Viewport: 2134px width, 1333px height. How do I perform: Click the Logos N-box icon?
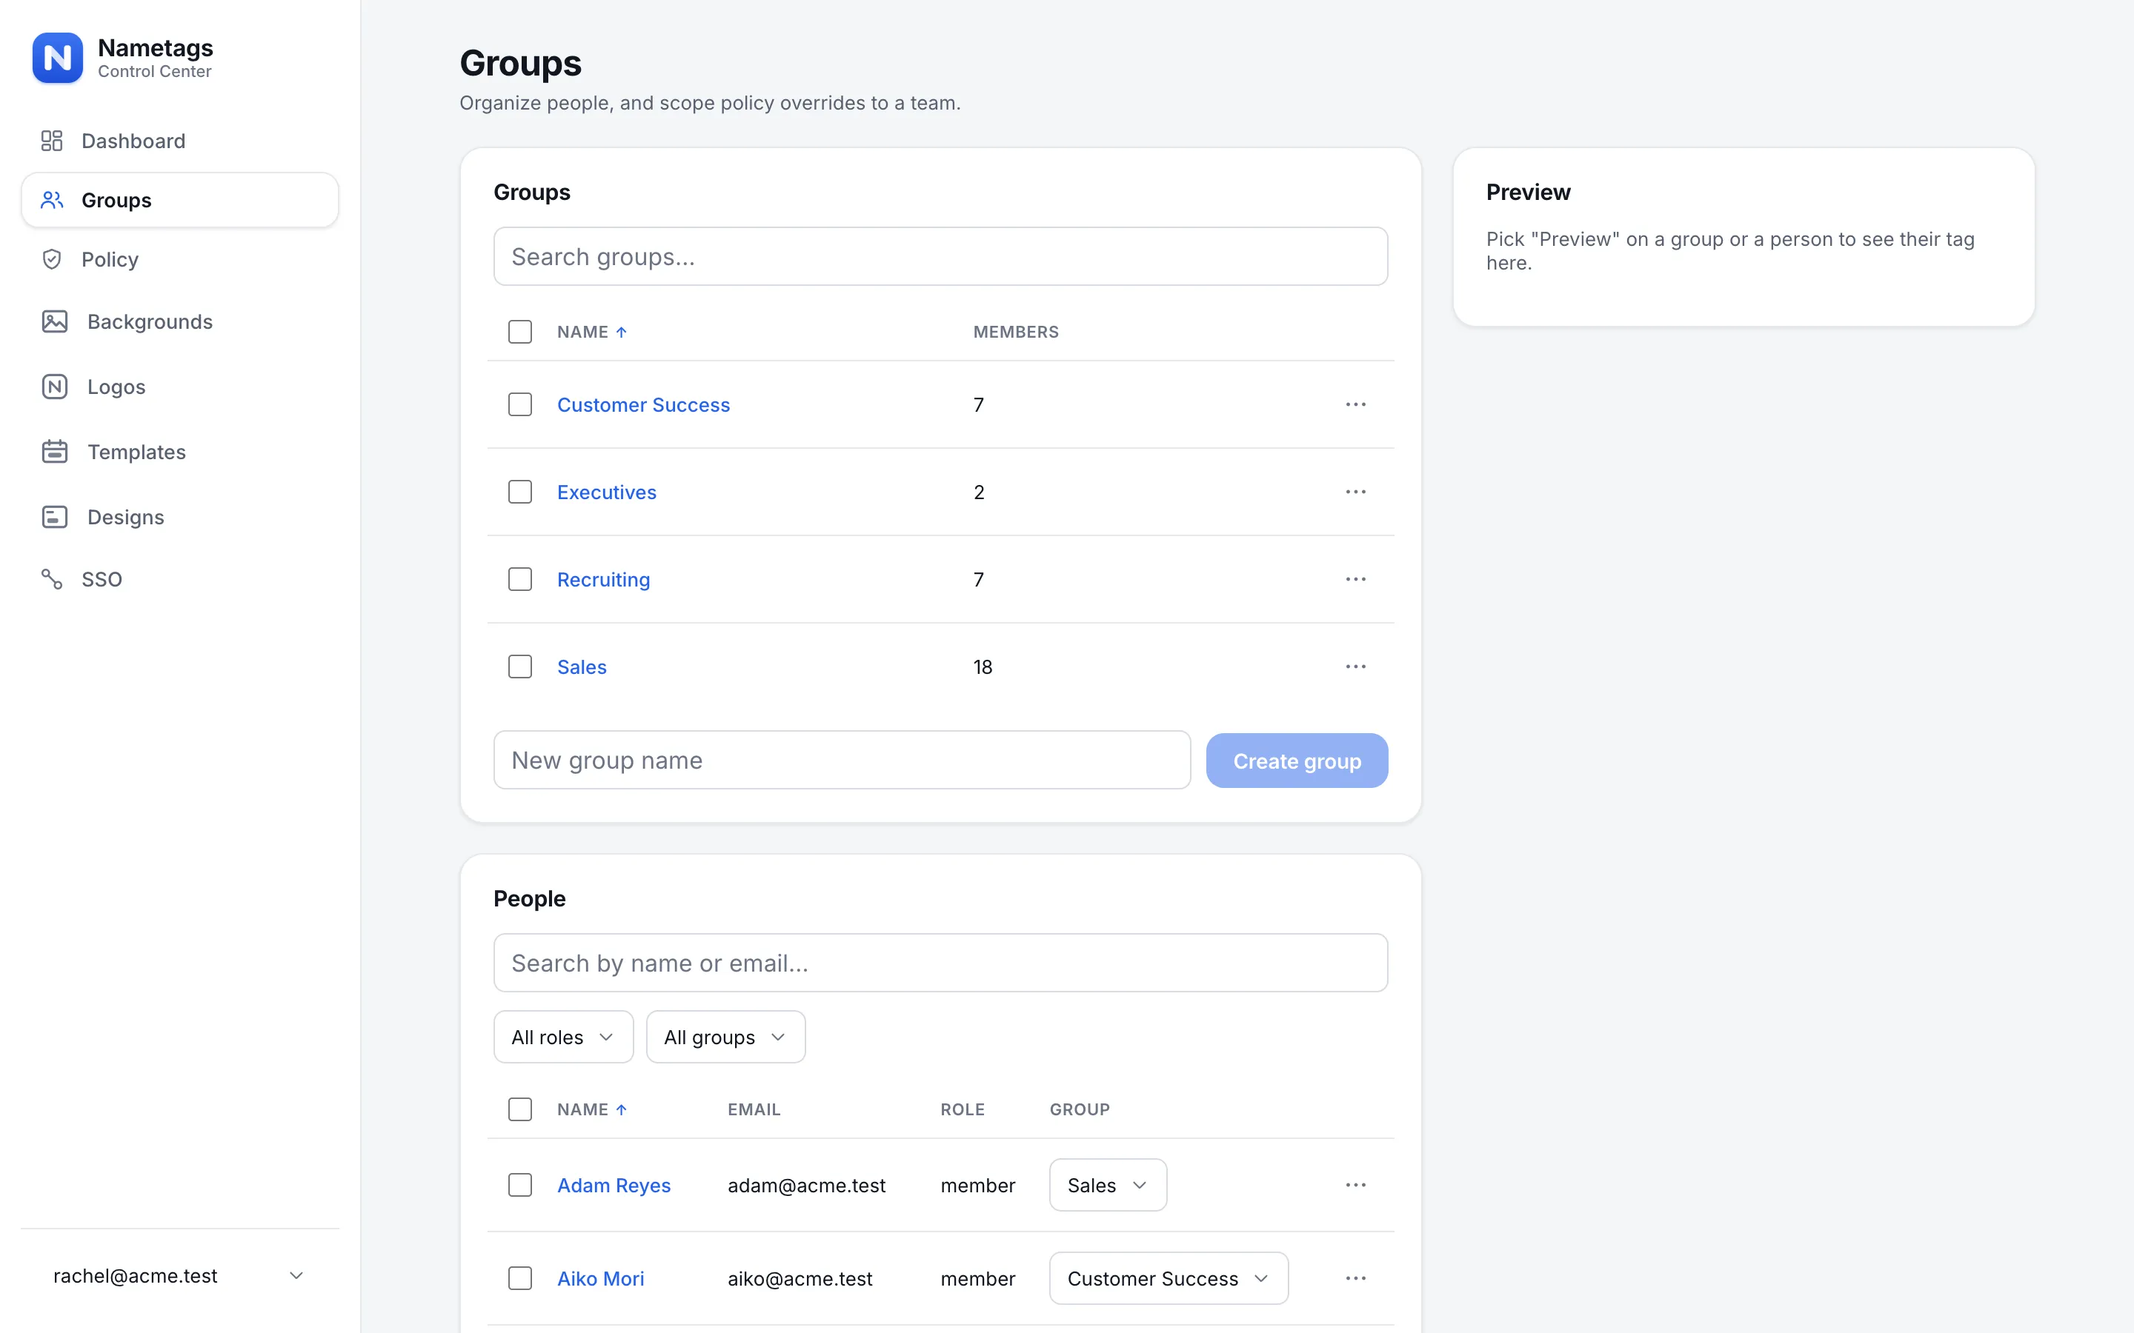(x=55, y=387)
